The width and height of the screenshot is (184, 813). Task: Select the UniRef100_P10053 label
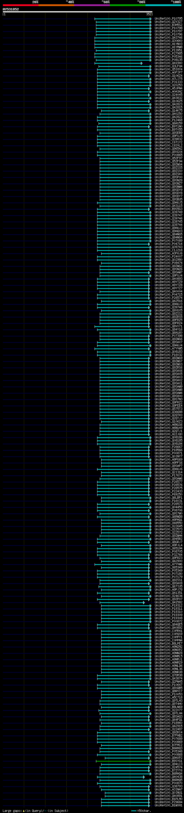click(168, 694)
